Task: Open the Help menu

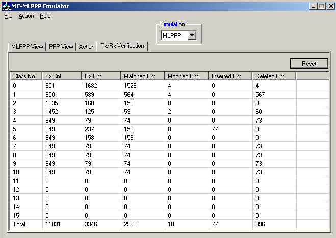Action: pyautogui.click(x=45, y=16)
